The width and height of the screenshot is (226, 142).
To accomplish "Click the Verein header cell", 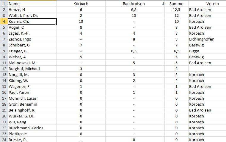I will click(x=207, y=4).
